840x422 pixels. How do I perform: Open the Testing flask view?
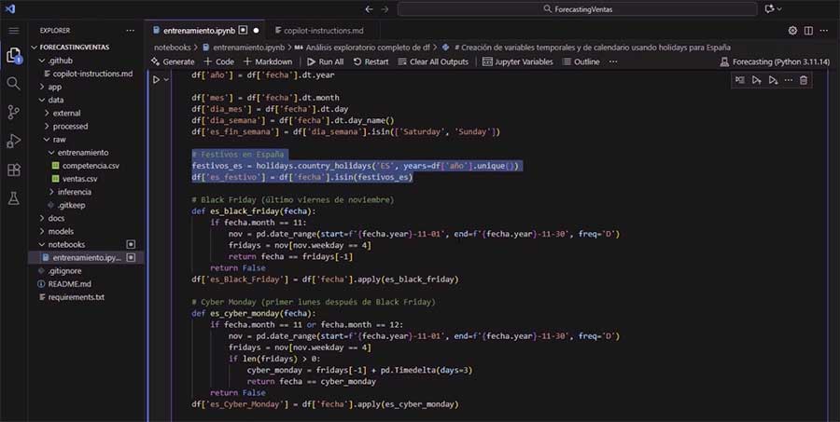point(13,198)
